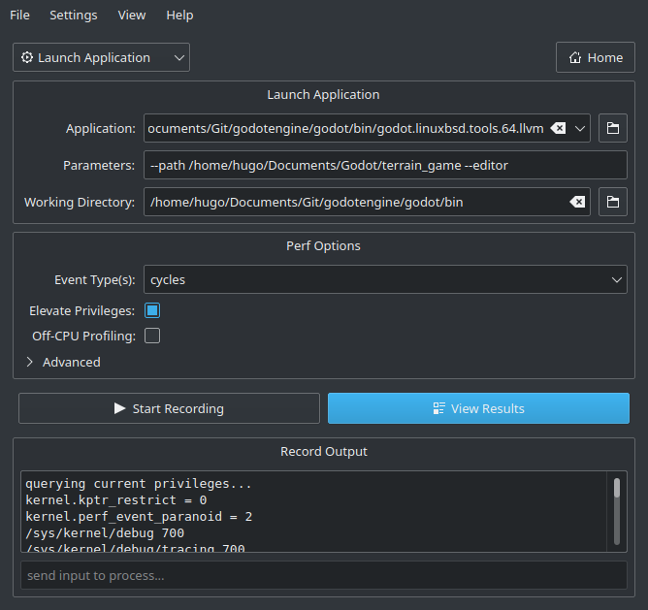Open the View menu
This screenshot has height=610, width=648.
(131, 15)
